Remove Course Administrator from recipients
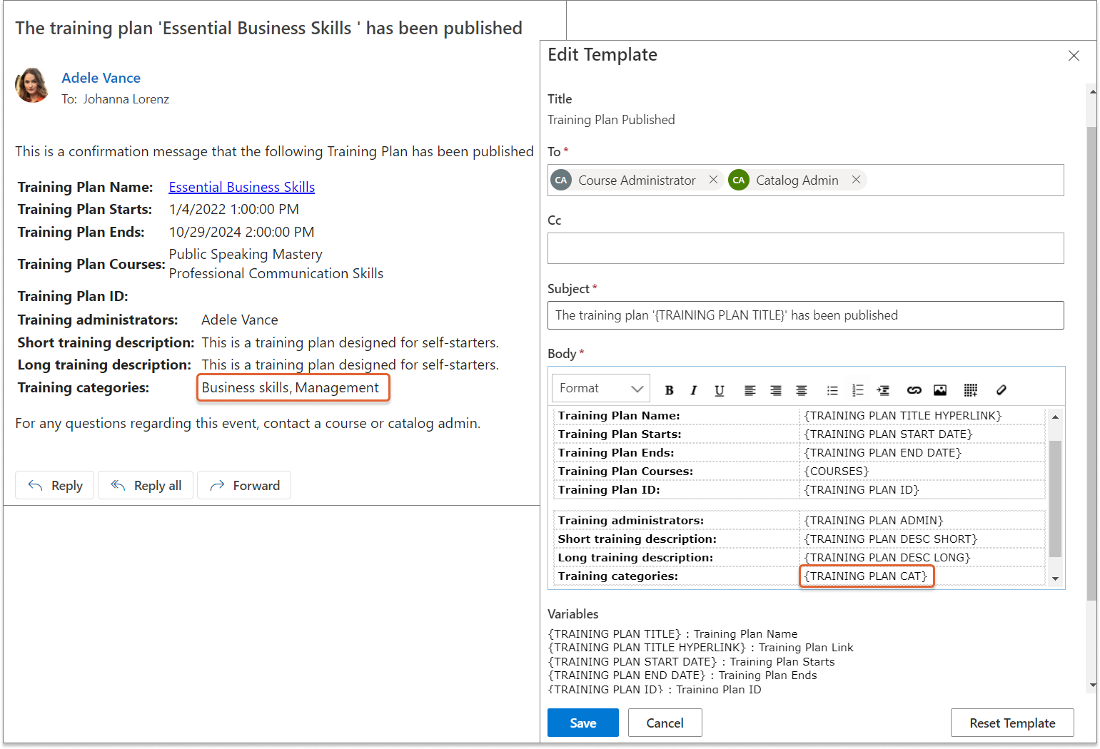 click(713, 180)
